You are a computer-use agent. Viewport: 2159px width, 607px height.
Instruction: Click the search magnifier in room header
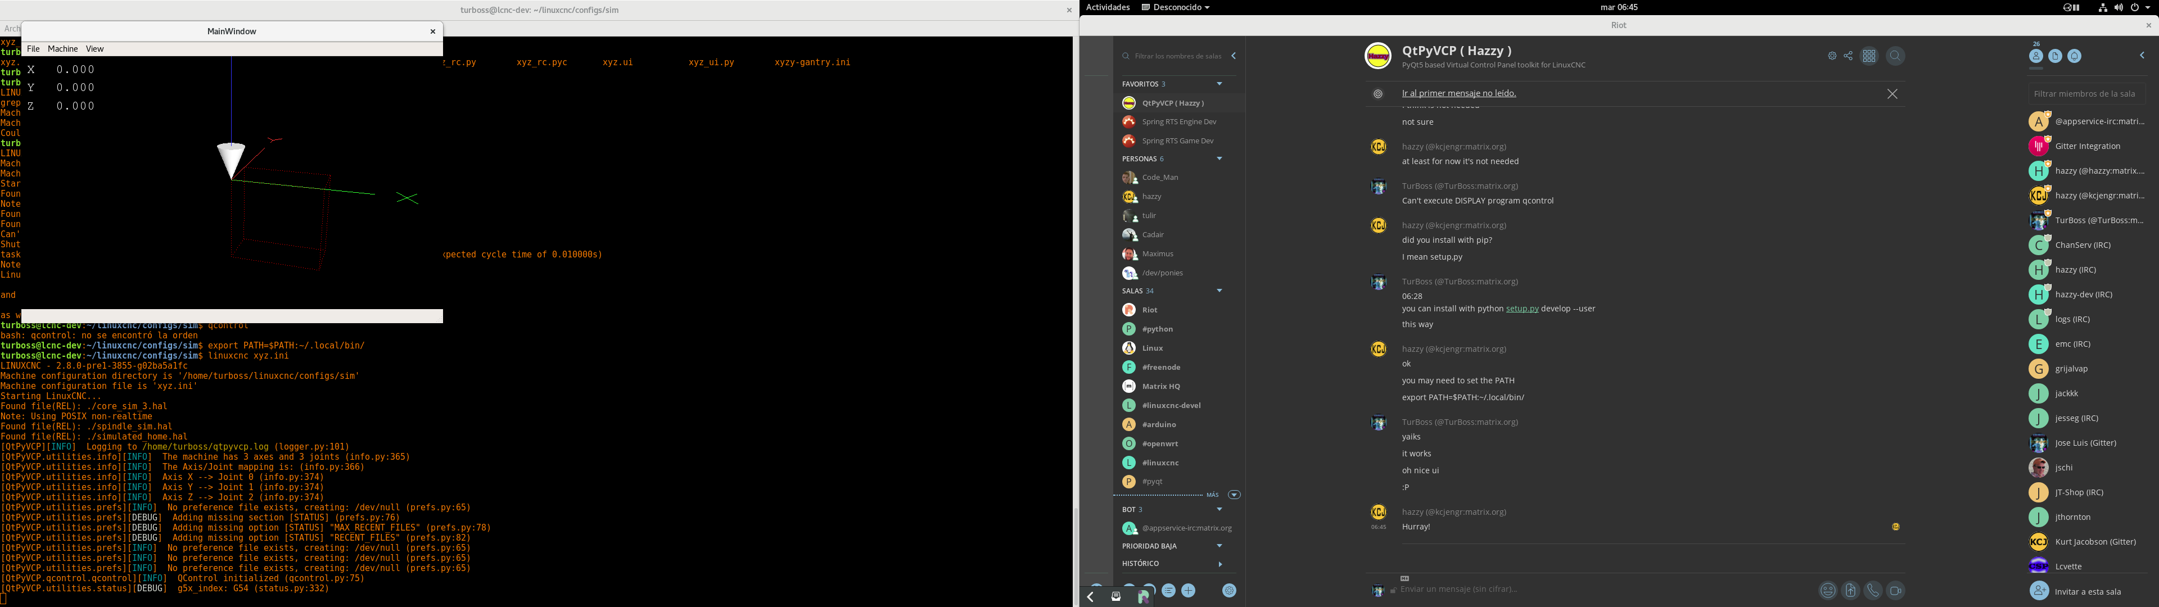1895,56
